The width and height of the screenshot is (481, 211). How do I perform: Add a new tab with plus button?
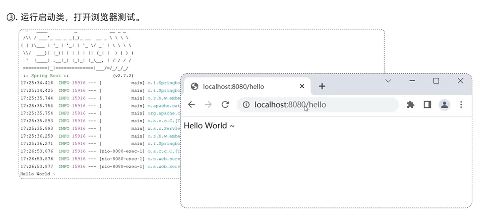click(322, 86)
